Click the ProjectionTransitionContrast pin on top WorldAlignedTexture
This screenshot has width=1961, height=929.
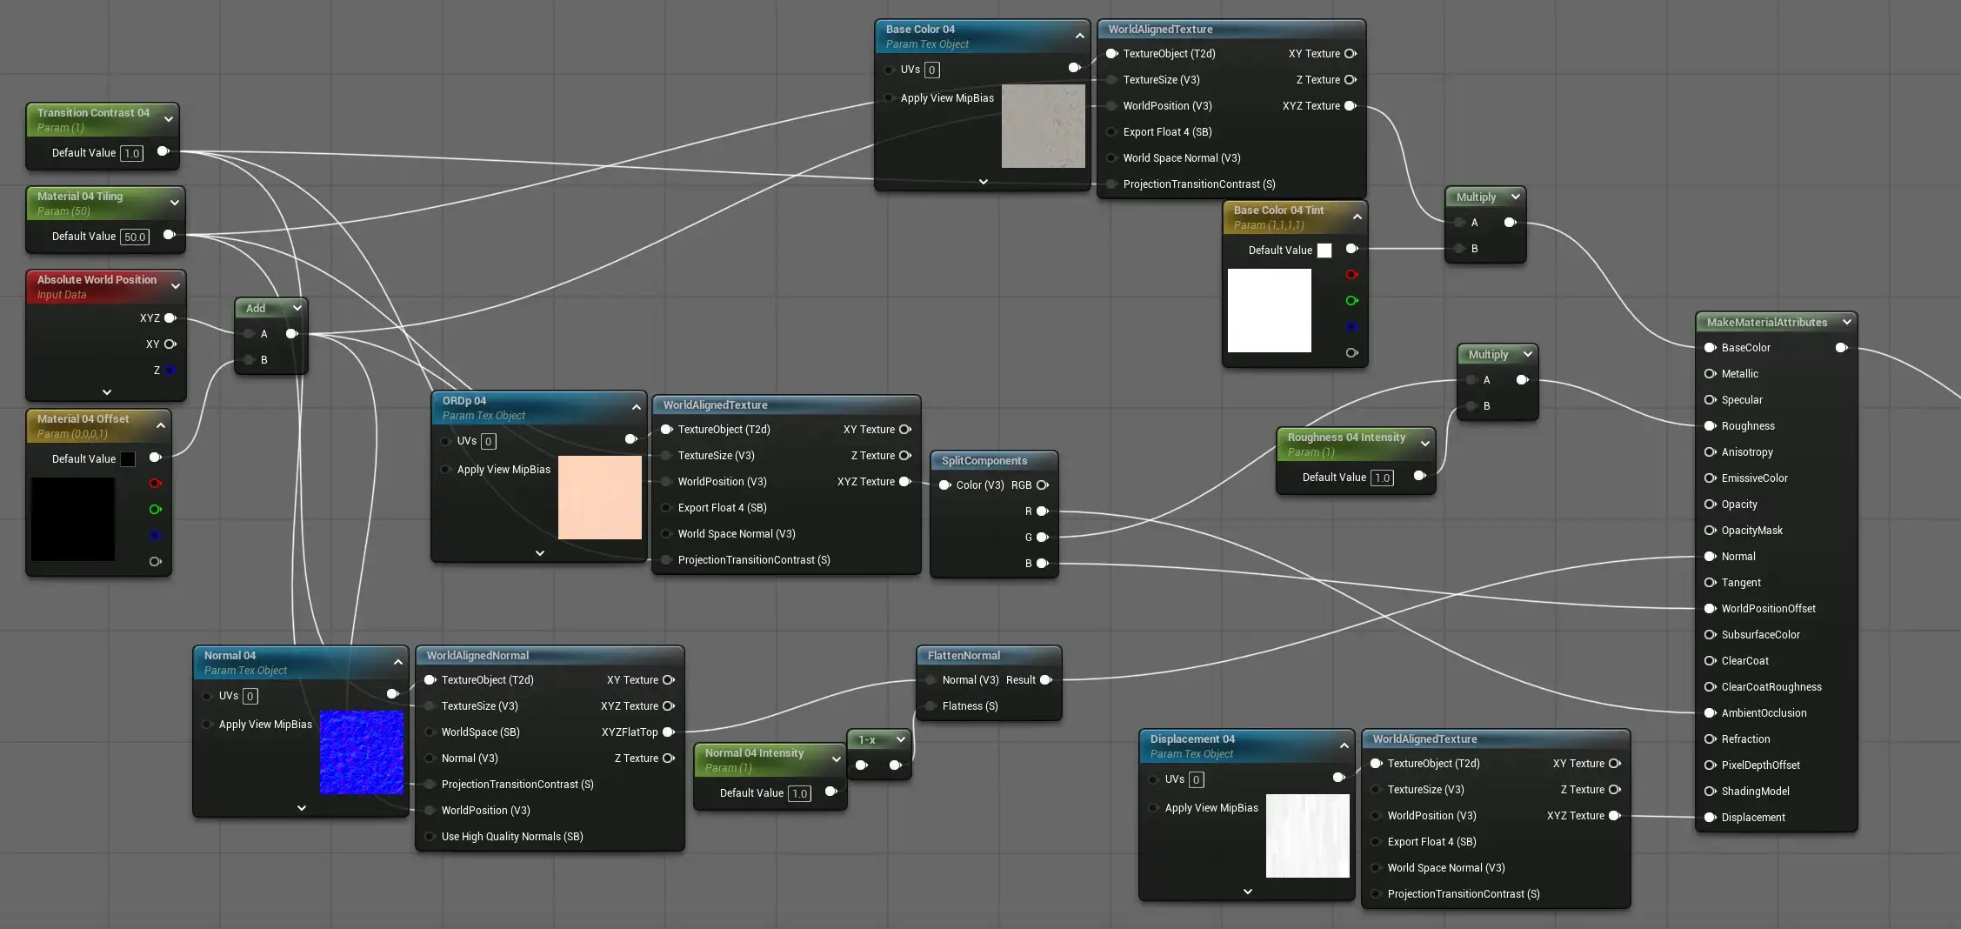[x=1111, y=184]
